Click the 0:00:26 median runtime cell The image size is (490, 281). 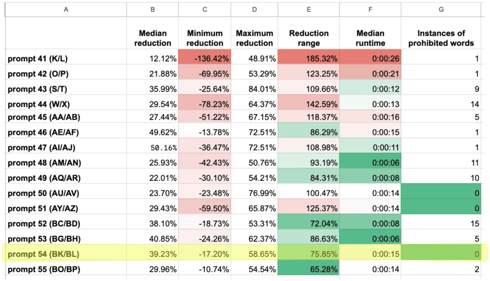pyautogui.click(x=372, y=58)
